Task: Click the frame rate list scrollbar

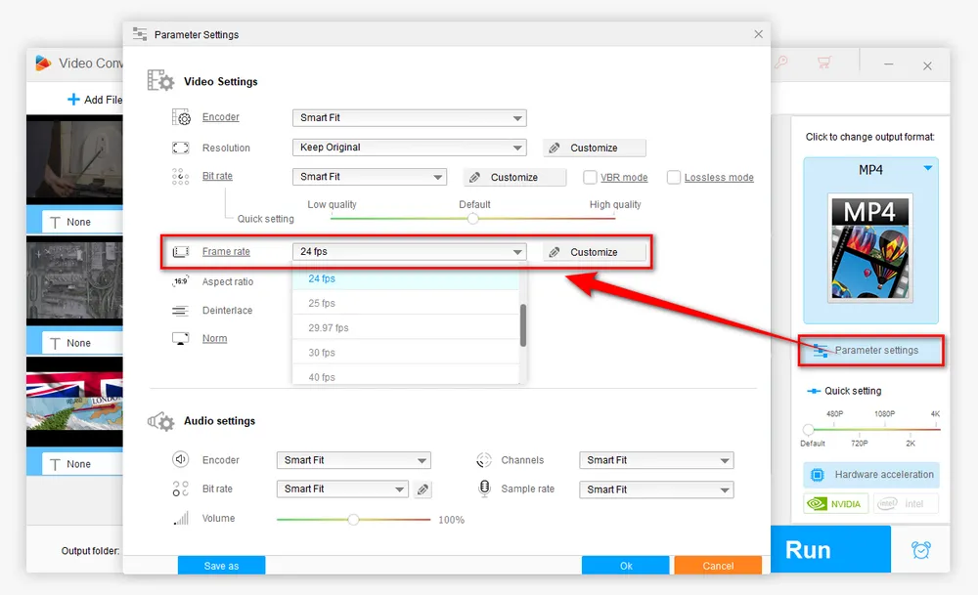Action: pos(523,324)
